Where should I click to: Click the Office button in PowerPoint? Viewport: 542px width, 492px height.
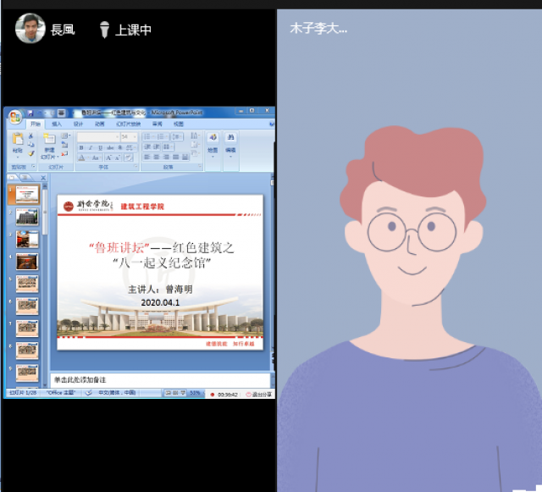point(14,117)
